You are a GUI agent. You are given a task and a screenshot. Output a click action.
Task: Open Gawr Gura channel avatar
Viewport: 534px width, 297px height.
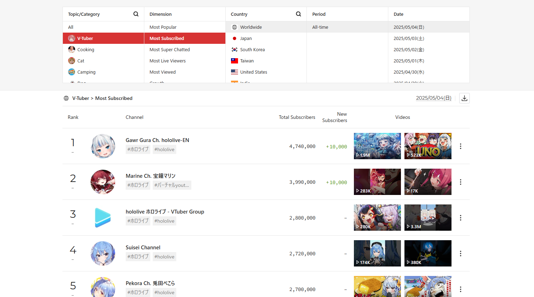(x=103, y=146)
